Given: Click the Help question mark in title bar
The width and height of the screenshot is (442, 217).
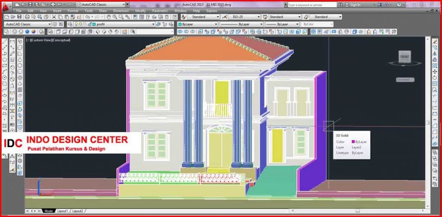Looking at the screenshot, I should tap(399, 5).
